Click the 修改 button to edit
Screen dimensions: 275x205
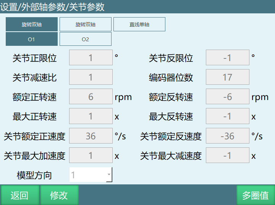[59, 195]
